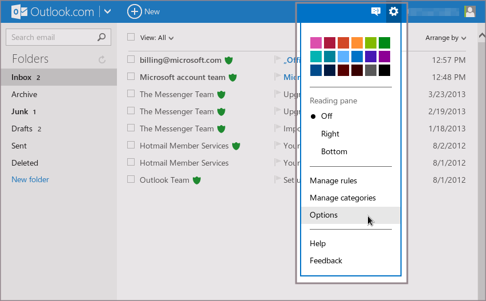
Task: Open Options from the settings menu
Action: click(323, 215)
